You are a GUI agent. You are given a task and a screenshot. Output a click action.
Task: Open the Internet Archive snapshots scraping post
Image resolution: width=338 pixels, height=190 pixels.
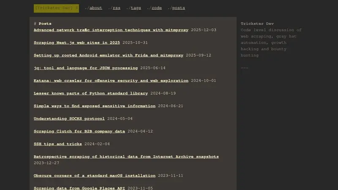point(126,157)
